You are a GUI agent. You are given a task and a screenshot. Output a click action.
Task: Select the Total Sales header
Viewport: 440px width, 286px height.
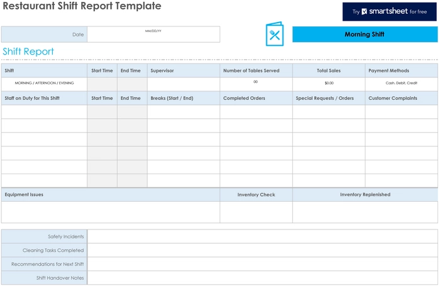pos(329,70)
